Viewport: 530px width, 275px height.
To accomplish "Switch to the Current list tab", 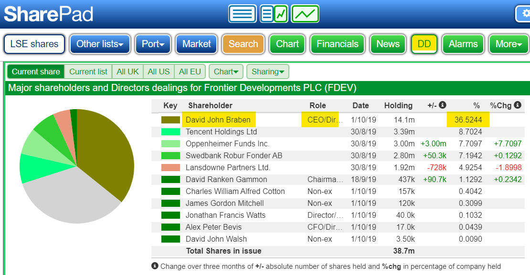I will 88,71.
